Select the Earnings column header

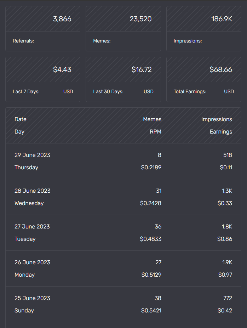click(x=221, y=132)
